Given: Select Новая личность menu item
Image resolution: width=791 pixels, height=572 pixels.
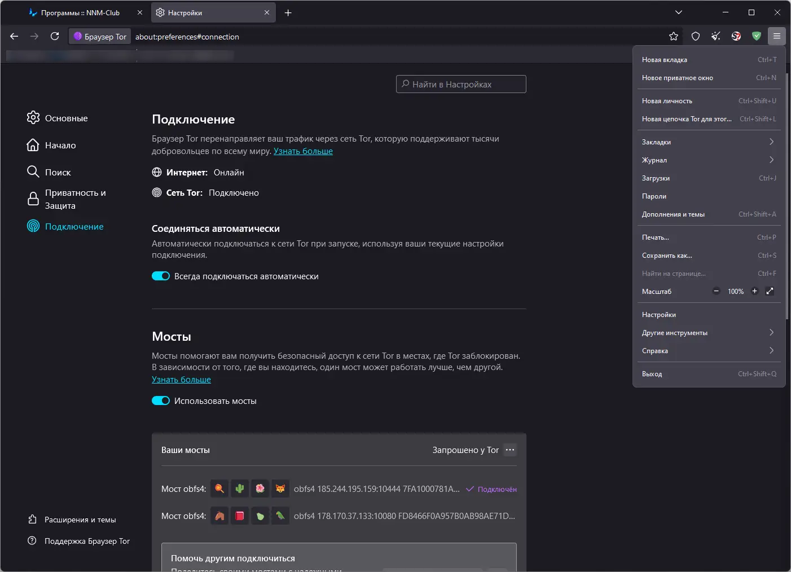Looking at the screenshot, I should coord(667,101).
